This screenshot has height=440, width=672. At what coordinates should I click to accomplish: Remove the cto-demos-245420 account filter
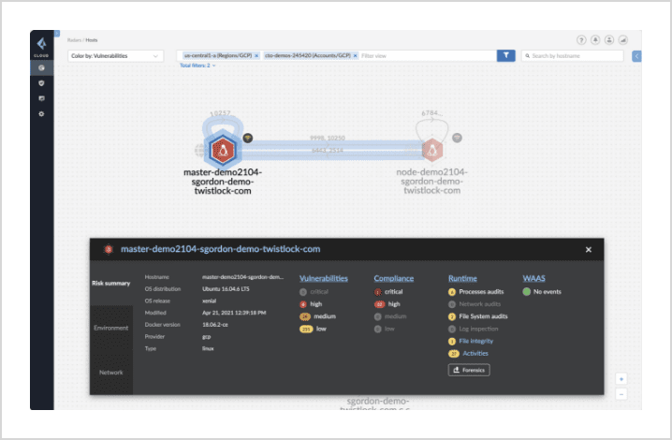point(356,56)
